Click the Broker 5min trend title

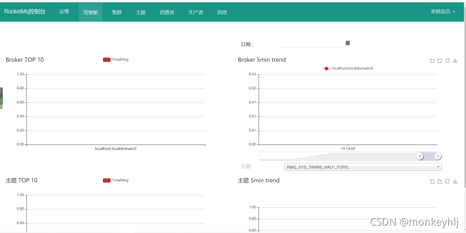(262, 60)
